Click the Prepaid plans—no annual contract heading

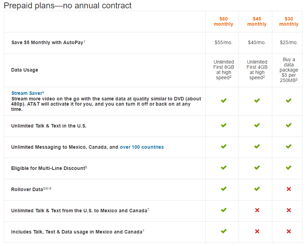(x=68, y=6)
